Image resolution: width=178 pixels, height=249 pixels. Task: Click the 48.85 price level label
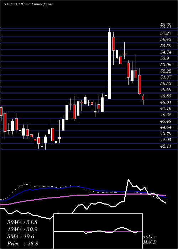[x=166, y=96]
